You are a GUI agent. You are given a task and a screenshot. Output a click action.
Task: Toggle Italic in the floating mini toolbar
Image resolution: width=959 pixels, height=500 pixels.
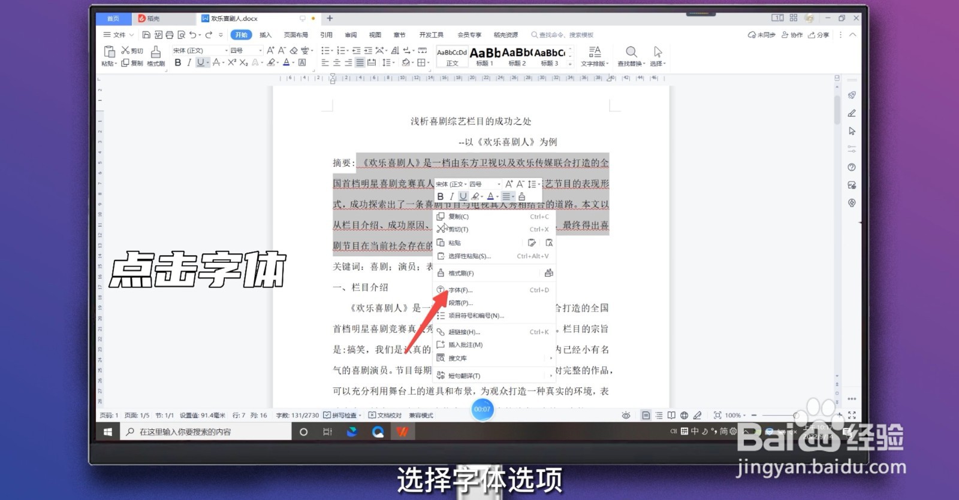(x=451, y=196)
